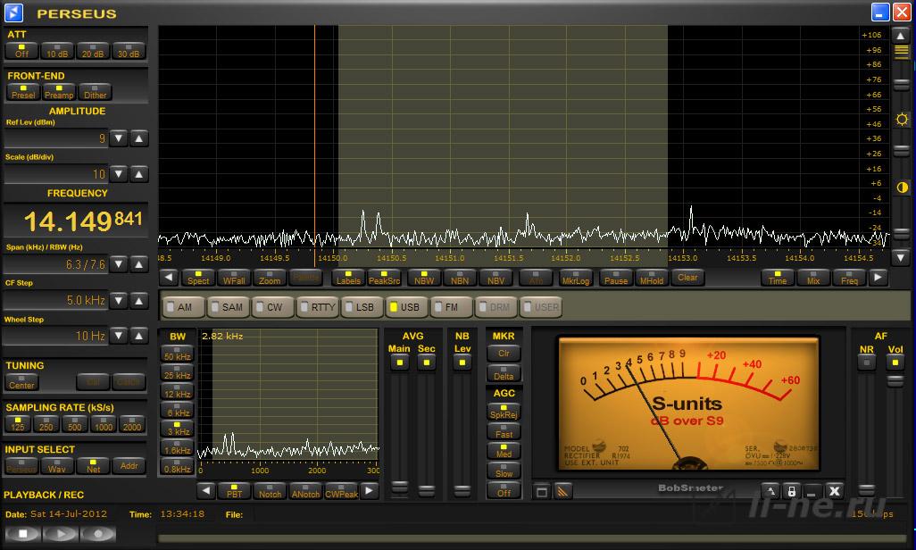Viewport: 916px width, 550px height.
Task: Enable the 10 dB attenuator
Action: (57, 51)
